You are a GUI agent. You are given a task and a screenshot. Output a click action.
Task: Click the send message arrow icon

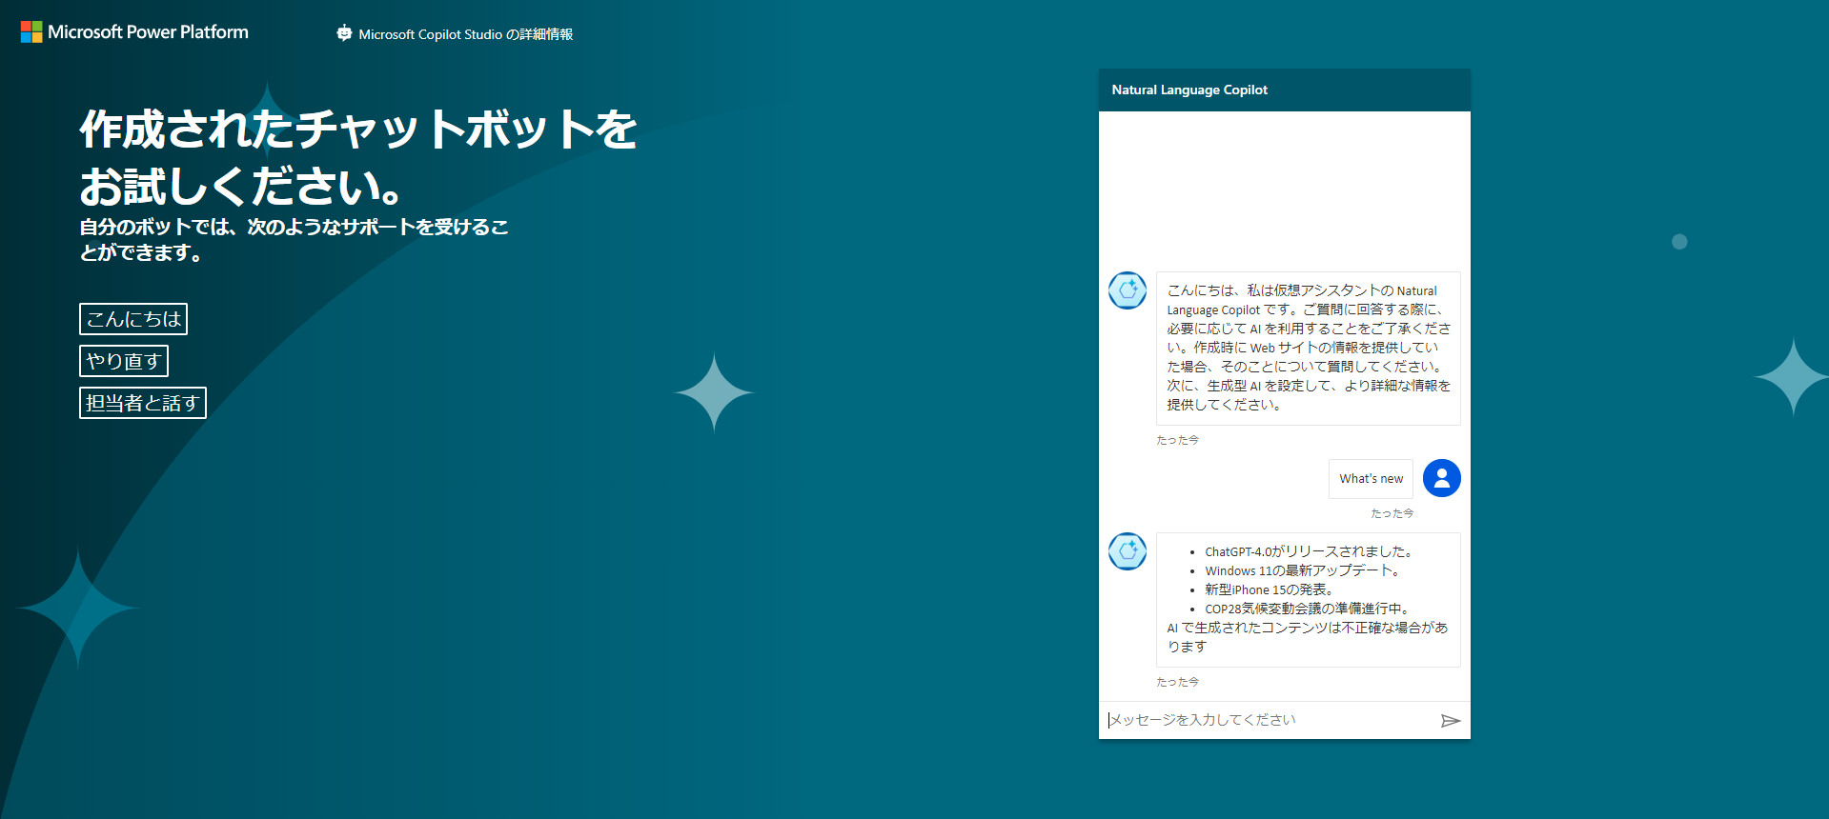pyautogui.click(x=1451, y=721)
